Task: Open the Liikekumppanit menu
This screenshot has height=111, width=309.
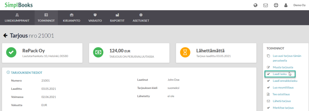Action: (17, 18)
